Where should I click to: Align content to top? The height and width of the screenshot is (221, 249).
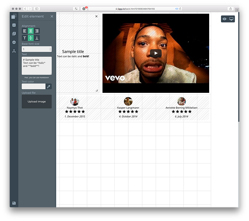coord(25,38)
